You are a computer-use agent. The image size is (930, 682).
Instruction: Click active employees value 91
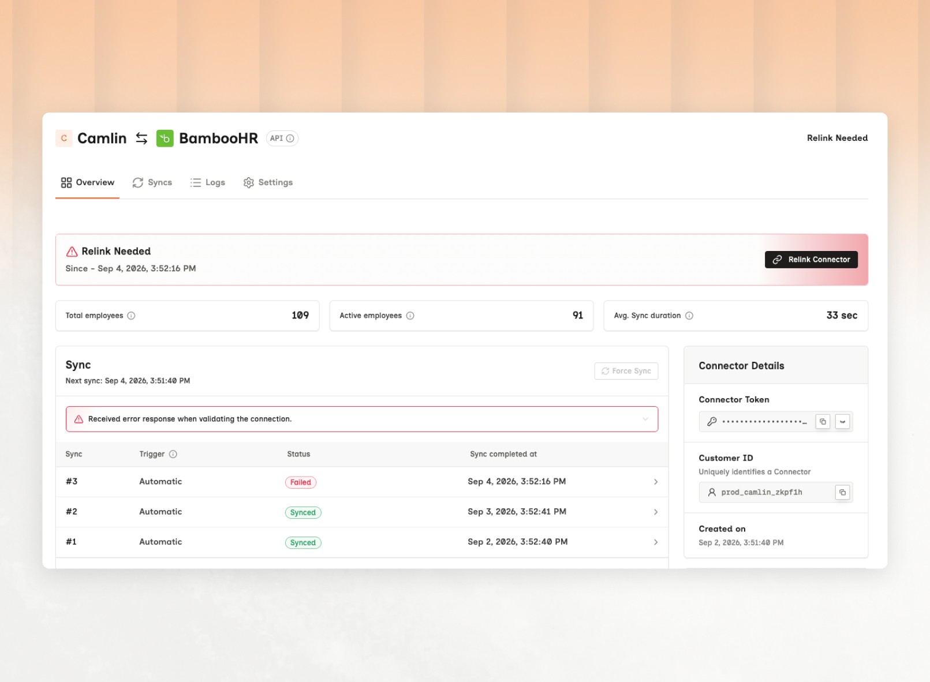tap(578, 316)
